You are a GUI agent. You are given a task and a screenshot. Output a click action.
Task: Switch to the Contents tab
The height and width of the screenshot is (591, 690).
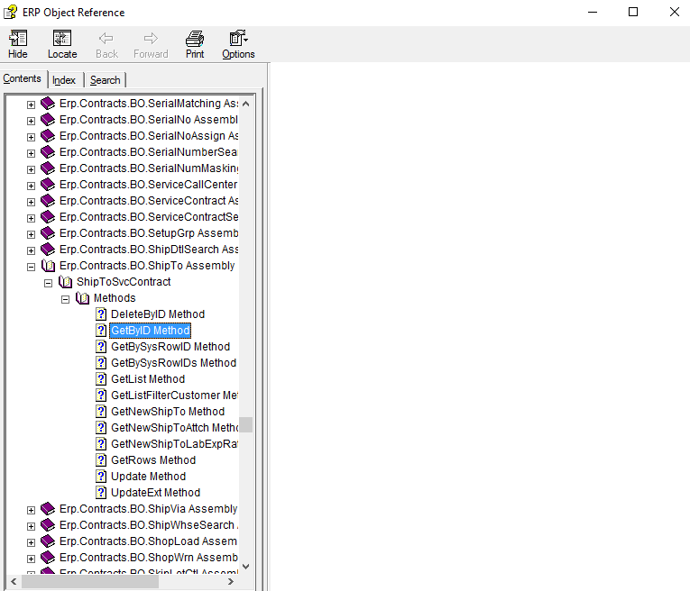click(x=22, y=78)
